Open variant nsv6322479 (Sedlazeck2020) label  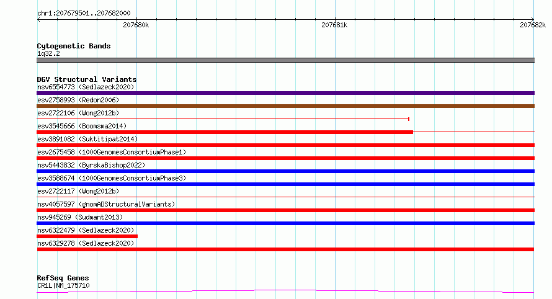pos(86,230)
